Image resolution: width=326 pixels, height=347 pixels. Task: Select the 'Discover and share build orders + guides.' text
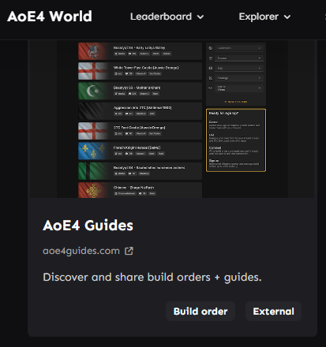(x=152, y=278)
